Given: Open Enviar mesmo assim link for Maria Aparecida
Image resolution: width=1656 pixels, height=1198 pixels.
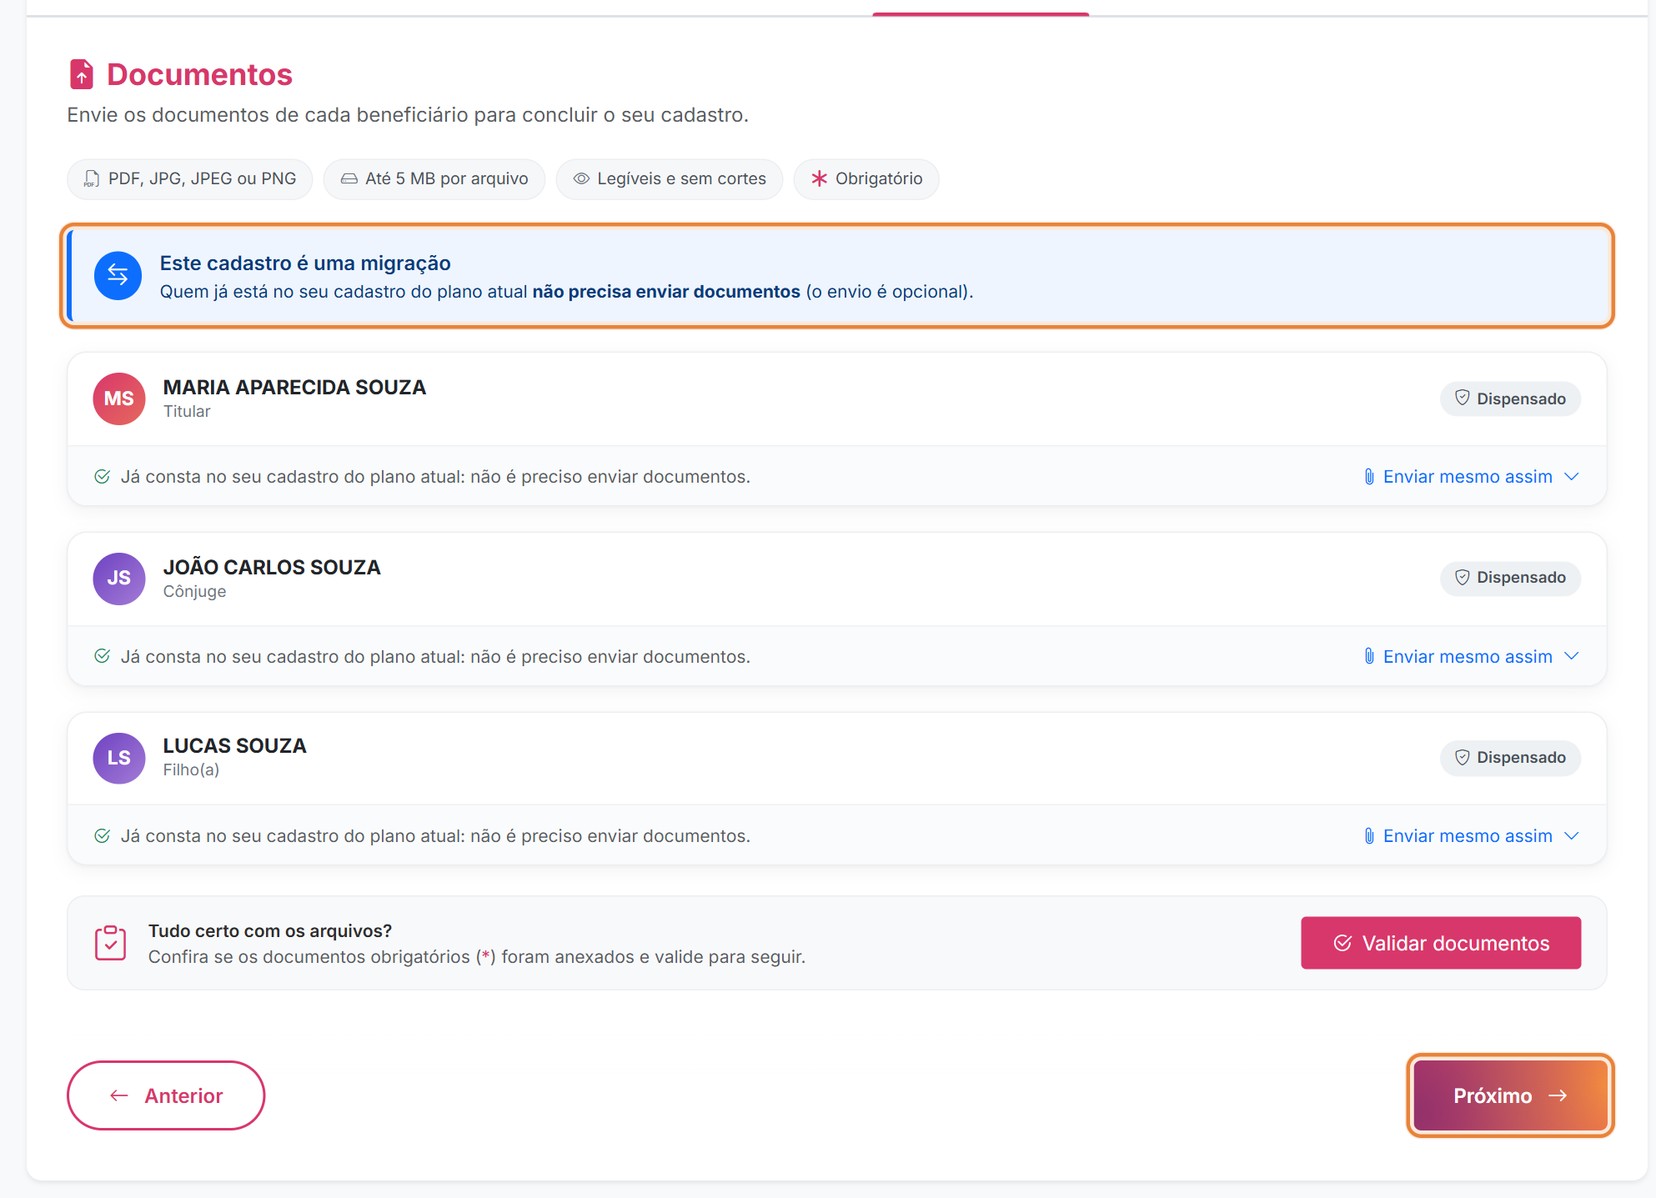Looking at the screenshot, I should point(1468,477).
